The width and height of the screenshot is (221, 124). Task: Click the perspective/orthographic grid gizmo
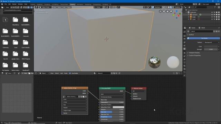click(x=160, y=11)
